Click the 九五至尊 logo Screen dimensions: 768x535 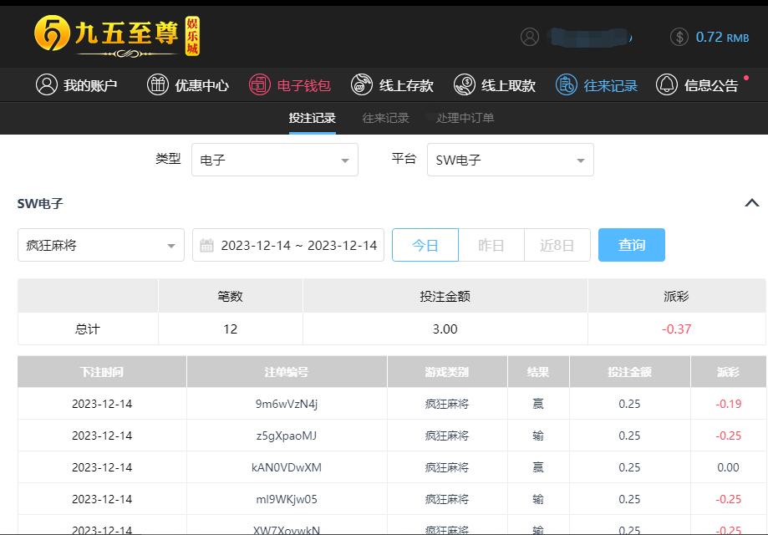point(117,36)
